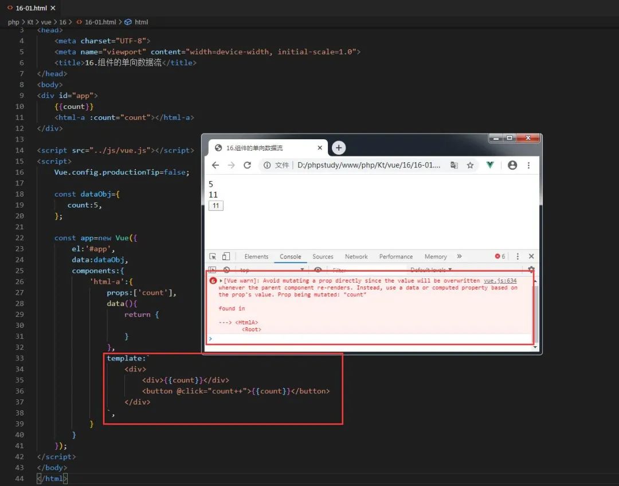619x486 pixels.
Task: Open the Chrome three-dot menu
Action: click(528, 165)
